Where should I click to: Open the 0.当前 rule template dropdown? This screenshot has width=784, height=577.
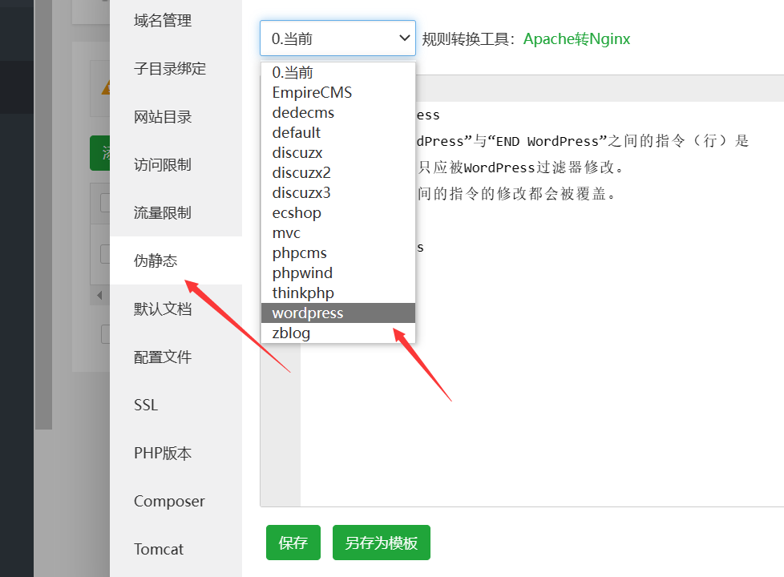click(x=337, y=38)
